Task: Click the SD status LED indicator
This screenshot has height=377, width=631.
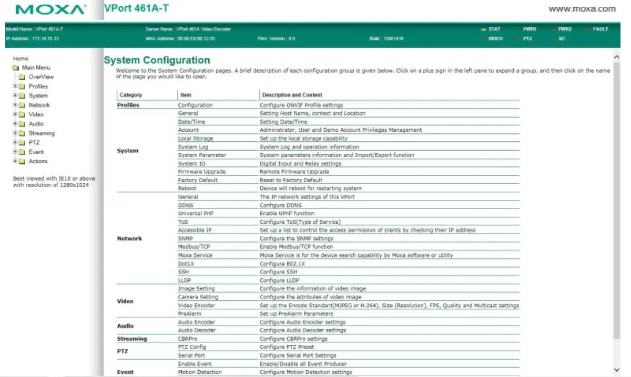Action: point(553,39)
